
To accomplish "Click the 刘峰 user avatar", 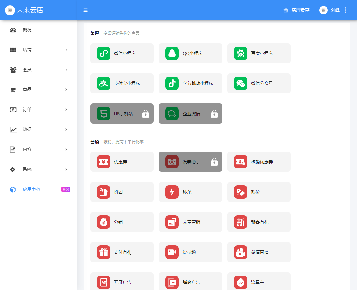I will (x=323, y=10).
